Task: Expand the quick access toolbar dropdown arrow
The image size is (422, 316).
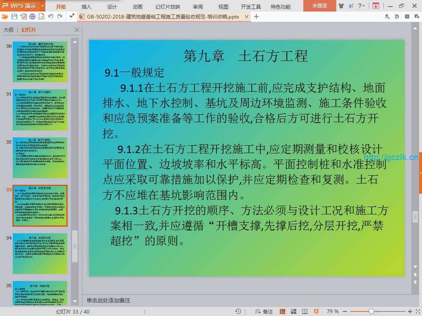Action: click(72, 16)
